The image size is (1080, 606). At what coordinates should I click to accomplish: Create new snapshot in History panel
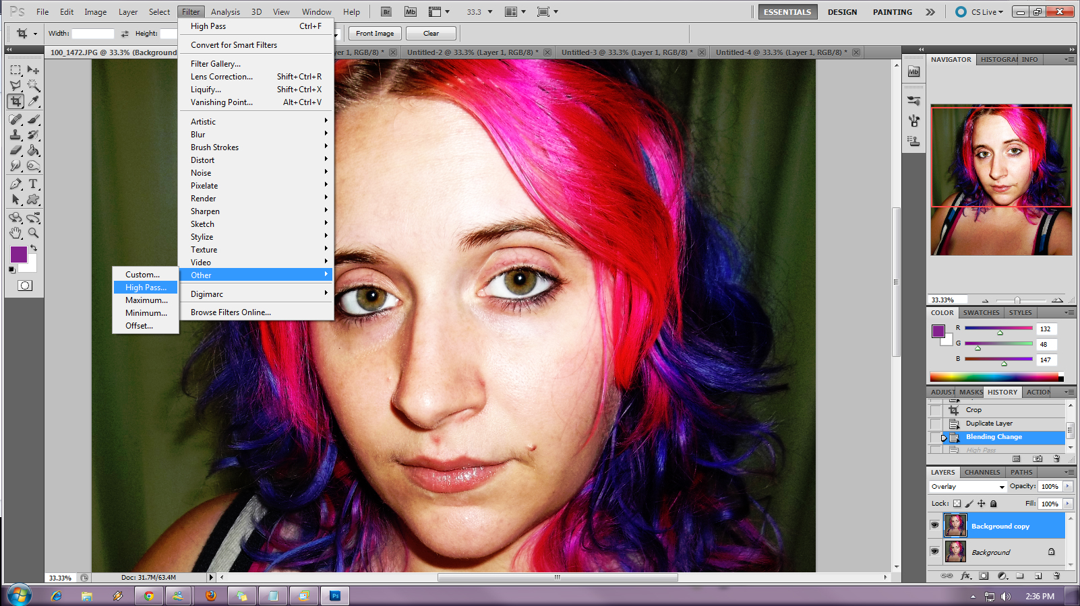coord(1038,459)
